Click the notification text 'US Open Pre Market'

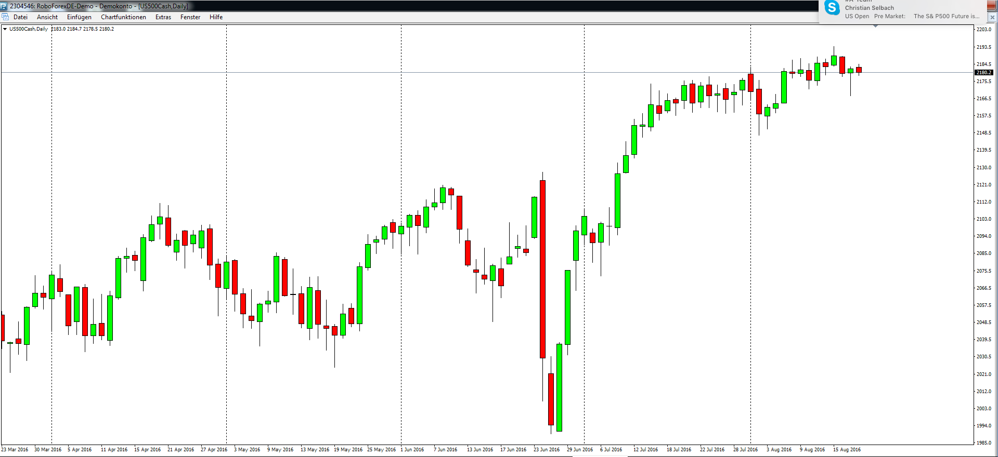pyautogui.click(x=875, y=16)
